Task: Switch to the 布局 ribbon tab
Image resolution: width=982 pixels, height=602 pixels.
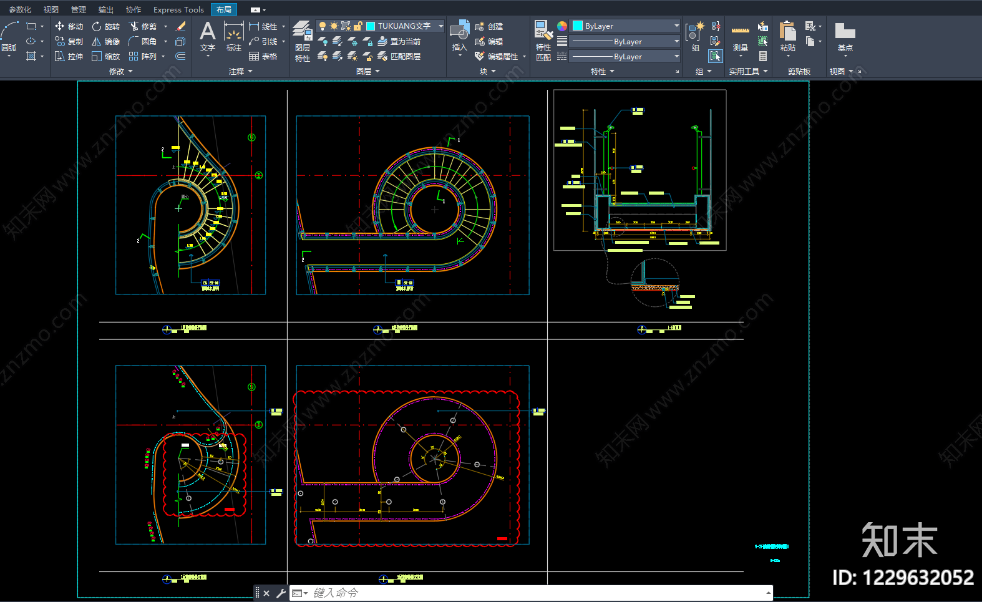Action: click(x=224, y=9)
